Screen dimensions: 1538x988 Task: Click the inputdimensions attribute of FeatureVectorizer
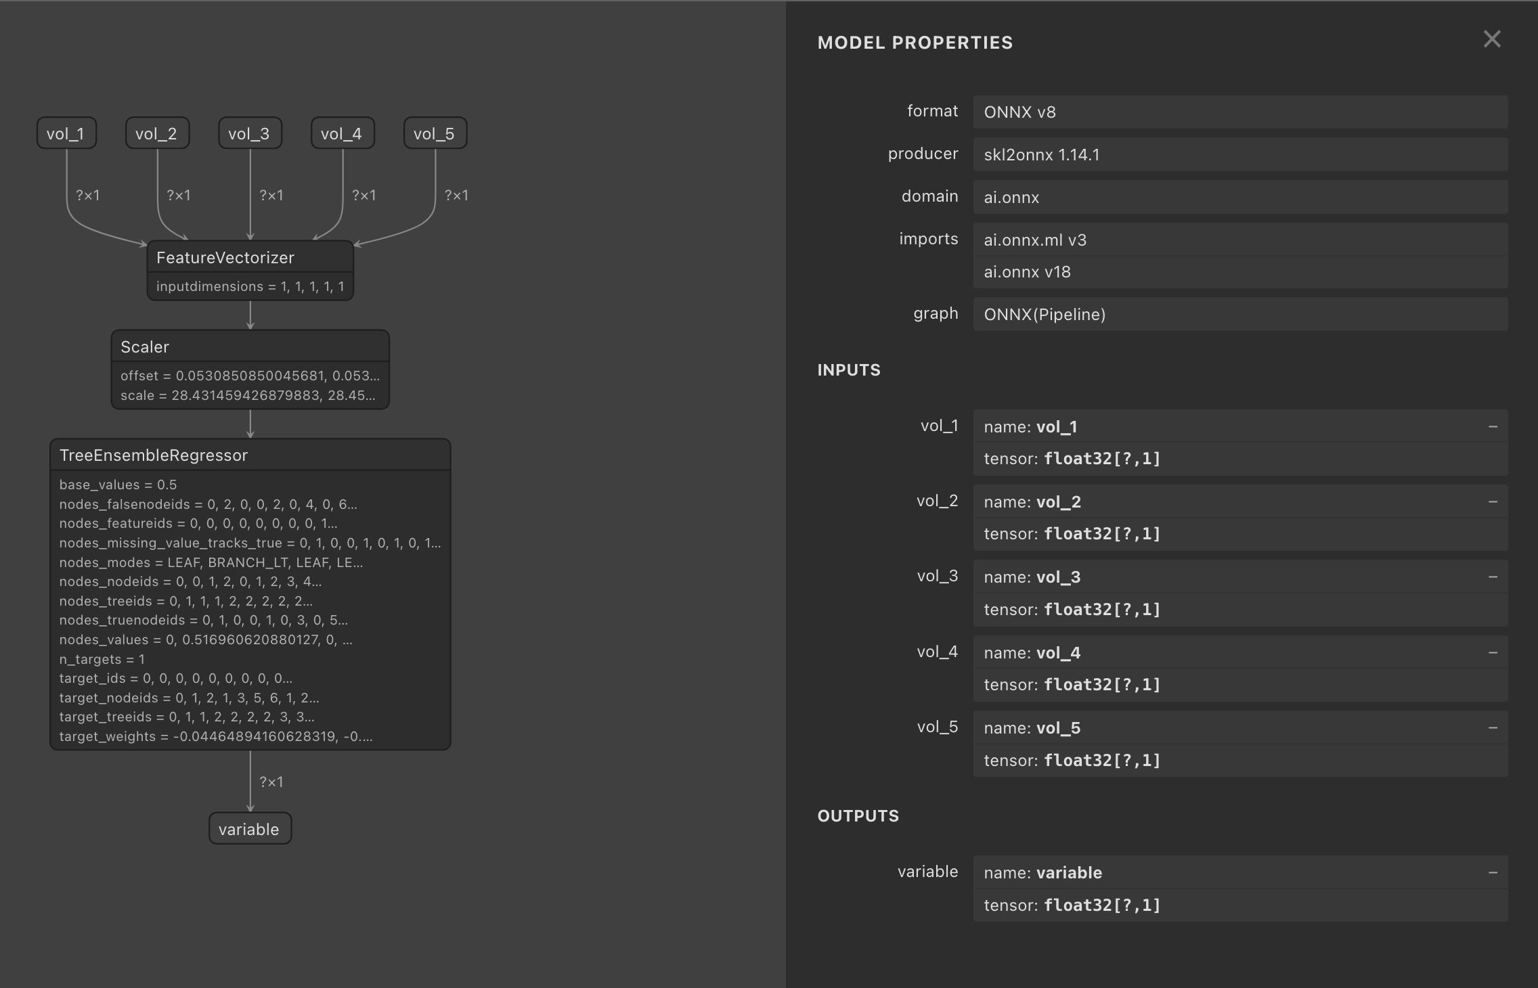pos(250,287)
